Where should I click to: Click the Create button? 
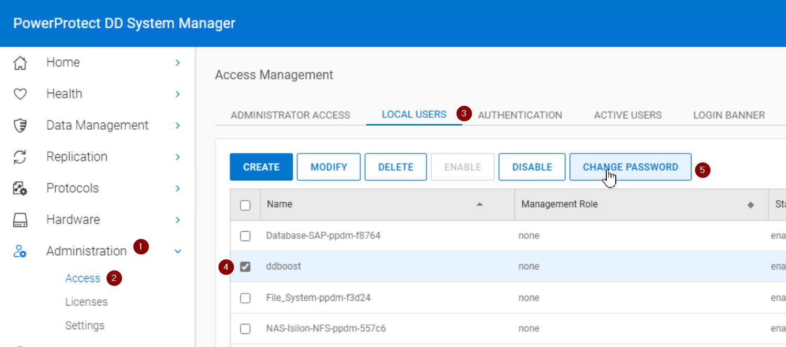pyautogui.click(x=261, y=167)
